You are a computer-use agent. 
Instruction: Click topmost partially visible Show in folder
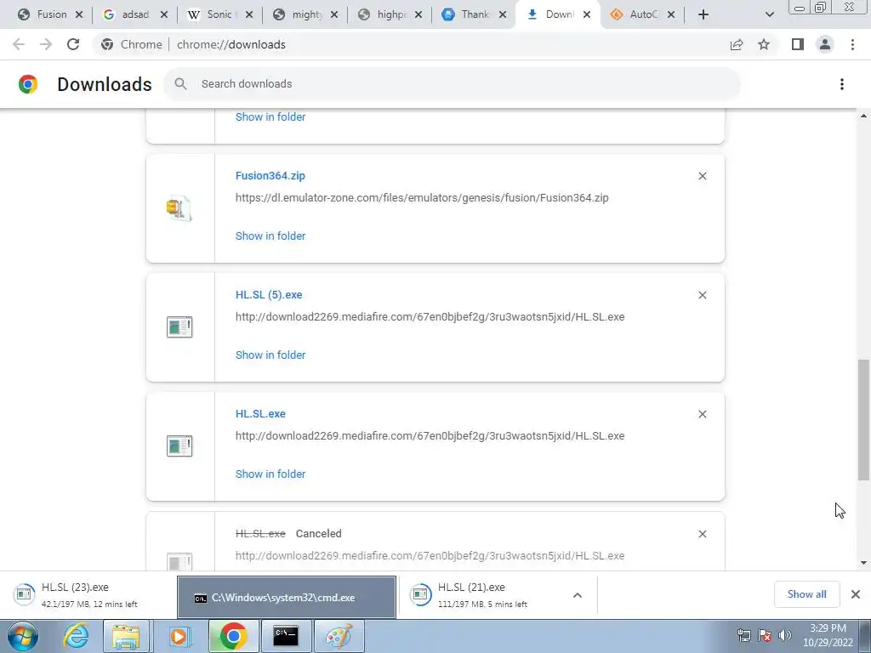pos(270,117)
